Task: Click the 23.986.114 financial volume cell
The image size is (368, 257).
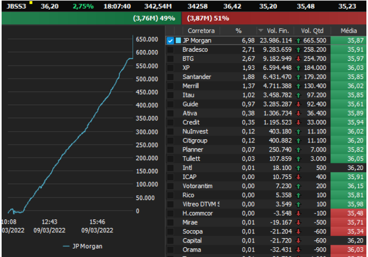Action: coord(275,40)
